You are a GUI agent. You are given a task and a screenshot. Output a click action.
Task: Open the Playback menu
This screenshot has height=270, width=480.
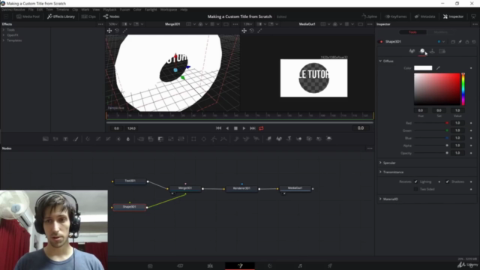pos(109,10)
